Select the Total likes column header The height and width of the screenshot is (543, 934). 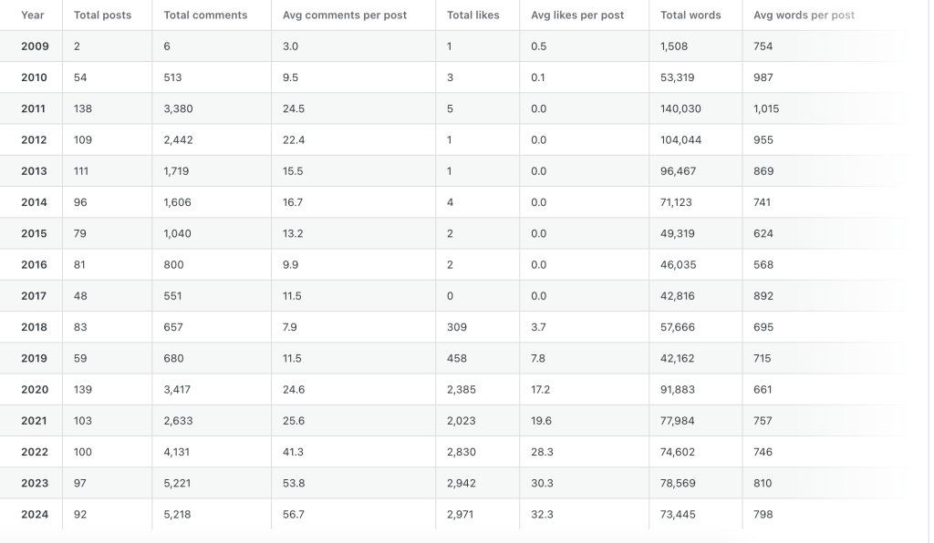[473, 15]
